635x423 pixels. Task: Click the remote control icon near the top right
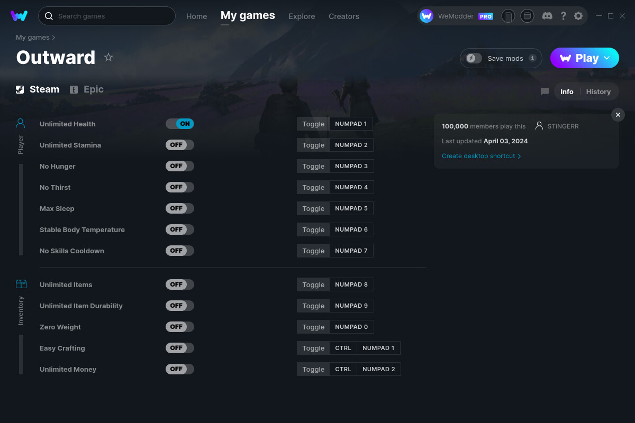pos(508,16)
